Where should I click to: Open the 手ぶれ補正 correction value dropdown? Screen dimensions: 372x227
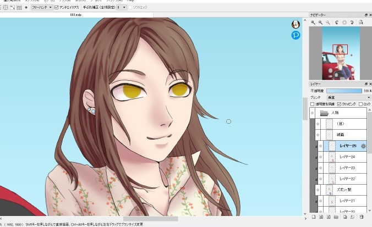[x=122, y=7]
